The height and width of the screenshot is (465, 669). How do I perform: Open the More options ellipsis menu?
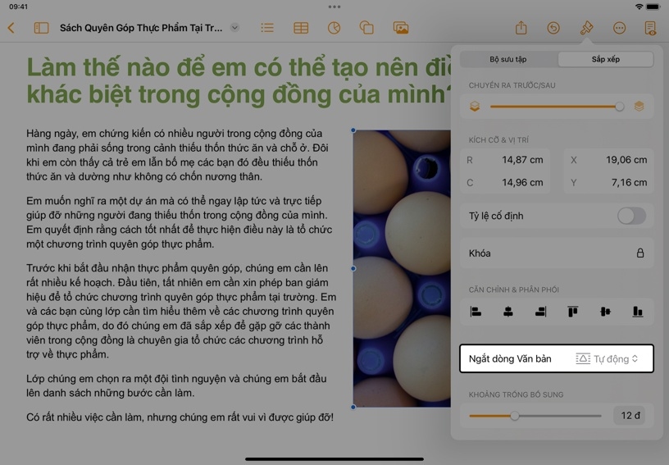[x=619, y=28]
